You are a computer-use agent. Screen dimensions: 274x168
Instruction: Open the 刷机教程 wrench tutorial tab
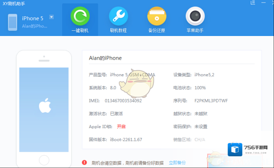(118, 20)
